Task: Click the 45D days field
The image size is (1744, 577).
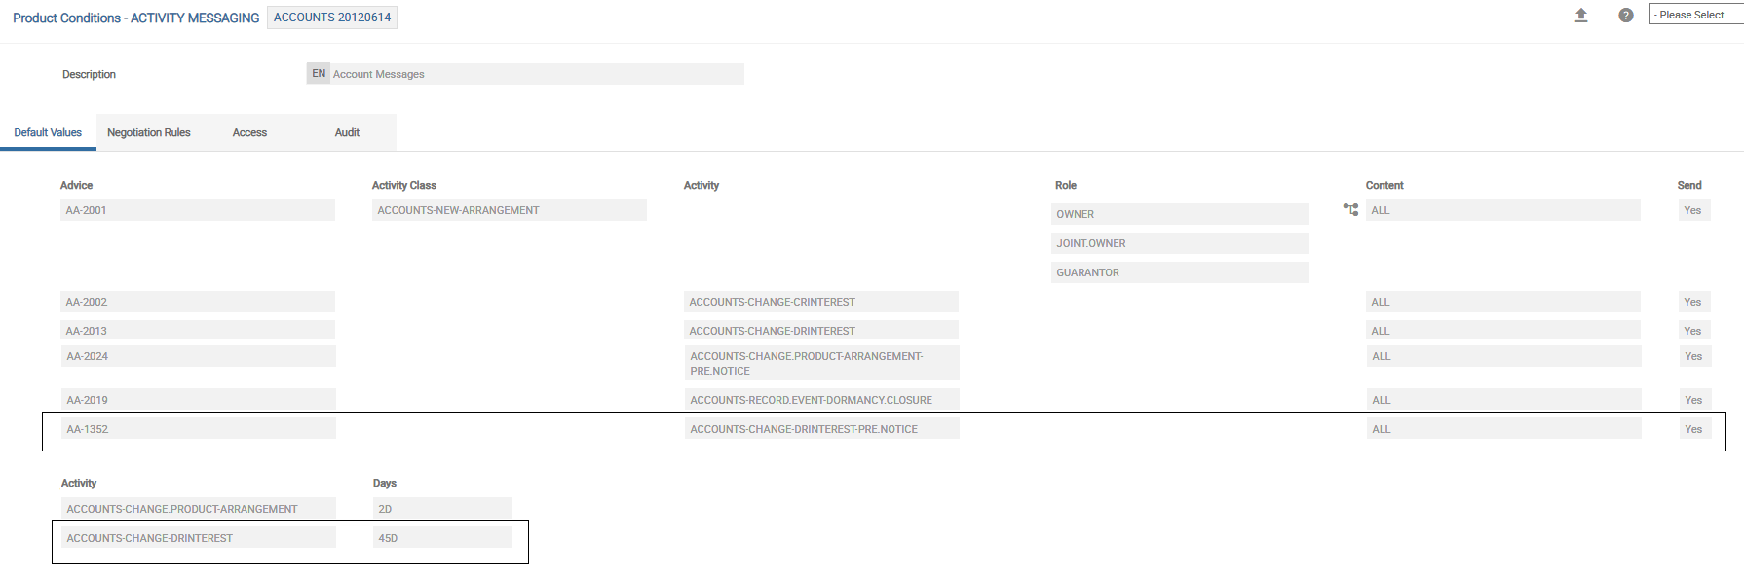Action: 441,538
